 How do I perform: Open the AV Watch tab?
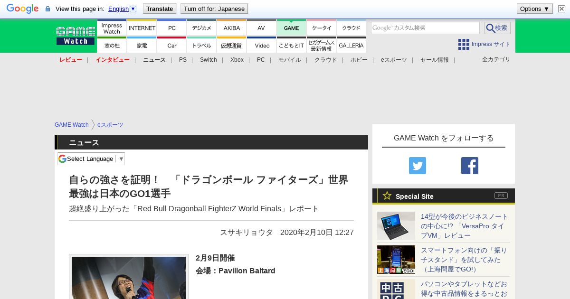(261, 28)
